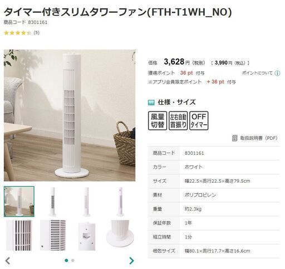Select the fan grille close-up thumbnail
Viewport: 285px width, 269px height.
[19, 235]
